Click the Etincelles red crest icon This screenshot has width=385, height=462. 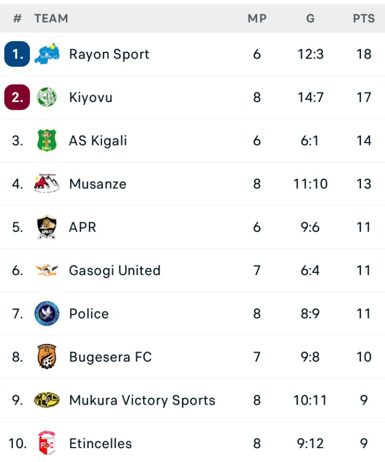point(47,444)
